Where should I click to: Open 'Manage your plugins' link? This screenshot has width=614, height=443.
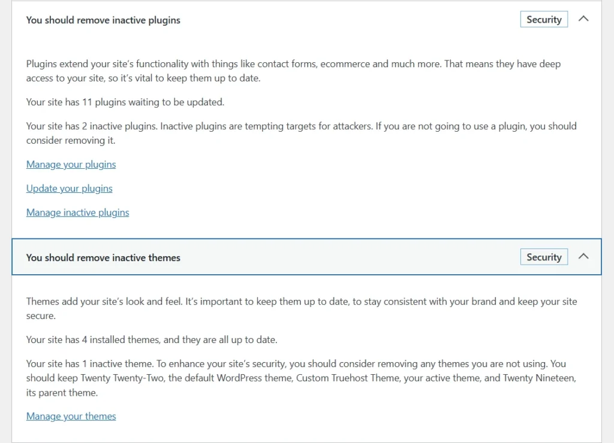pos(71,164)
